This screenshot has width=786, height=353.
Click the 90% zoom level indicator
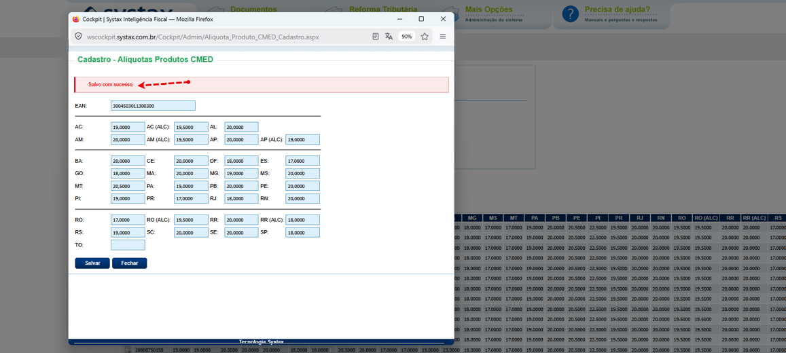[x=406, y=37]
